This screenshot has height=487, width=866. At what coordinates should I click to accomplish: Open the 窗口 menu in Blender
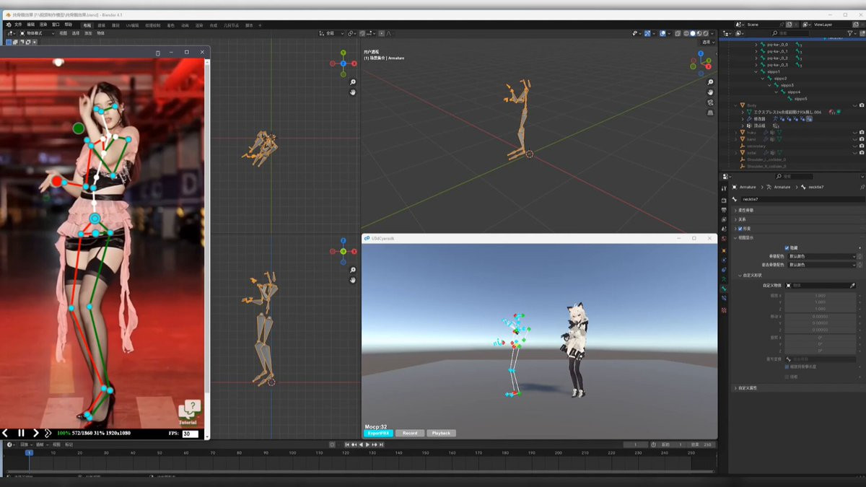pos(56,25)
